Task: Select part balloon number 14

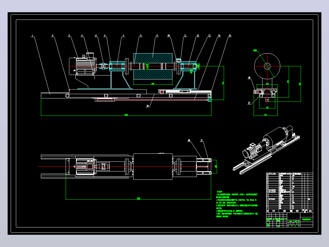Action: pos(219,35)
